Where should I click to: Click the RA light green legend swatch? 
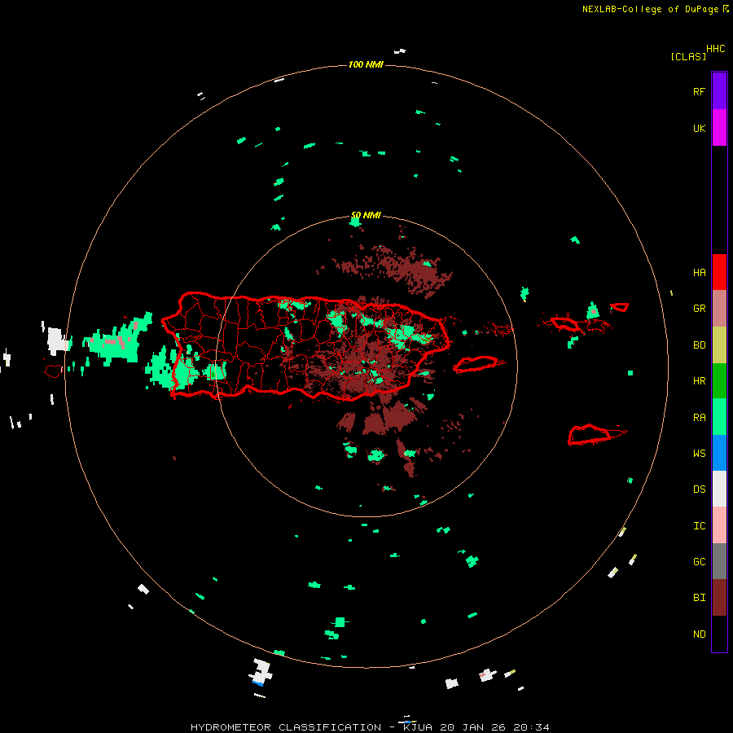719,417
